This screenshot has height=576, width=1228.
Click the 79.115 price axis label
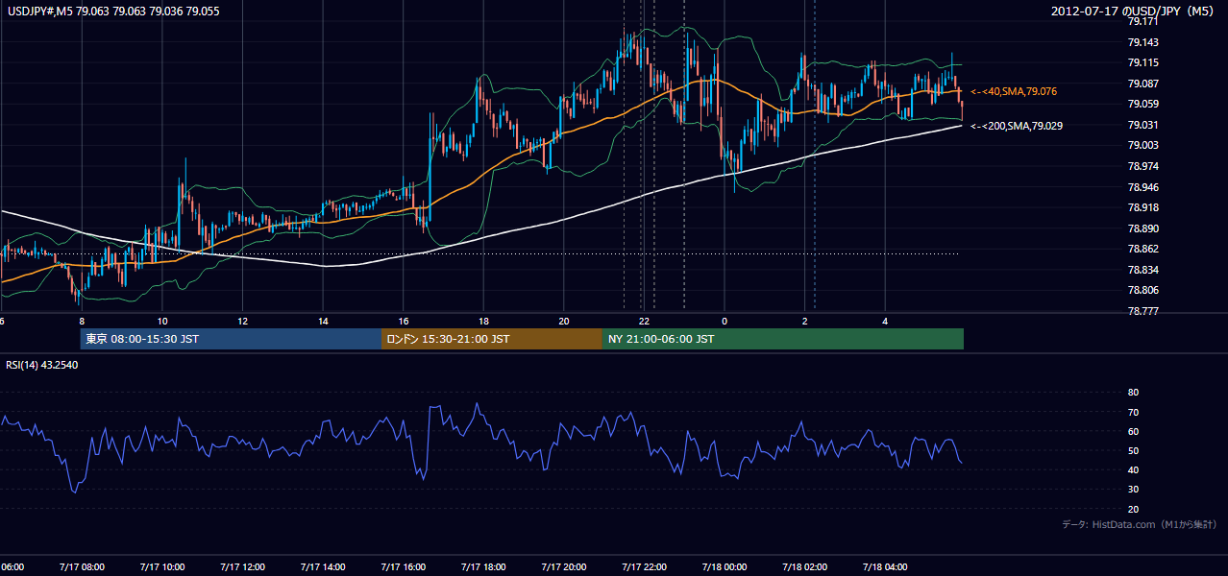pos(1142,63)
